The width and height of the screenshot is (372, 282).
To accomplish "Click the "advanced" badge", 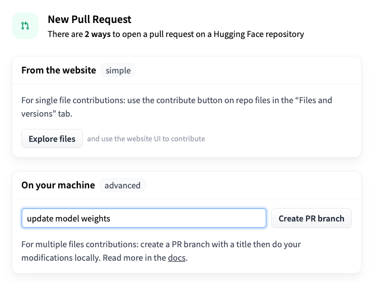I will [122, 185].
